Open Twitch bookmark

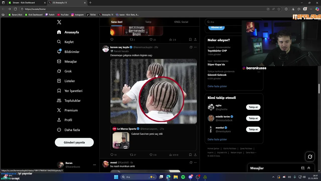tap(50, 15)
